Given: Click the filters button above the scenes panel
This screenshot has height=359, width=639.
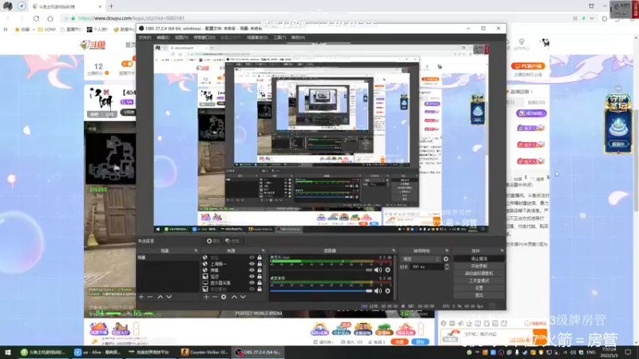Looking at the screenshot, I should pyautogui.click(x=232, y=241).
